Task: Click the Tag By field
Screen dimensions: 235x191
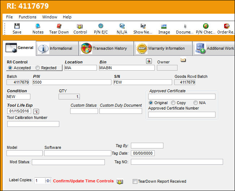Action: pyautogui.click(x=147, y=146)
